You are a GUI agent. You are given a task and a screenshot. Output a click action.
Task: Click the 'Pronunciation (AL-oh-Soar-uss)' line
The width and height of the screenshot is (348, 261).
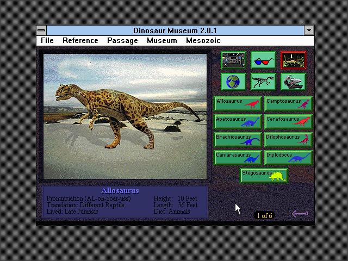[x=89, y=198]
